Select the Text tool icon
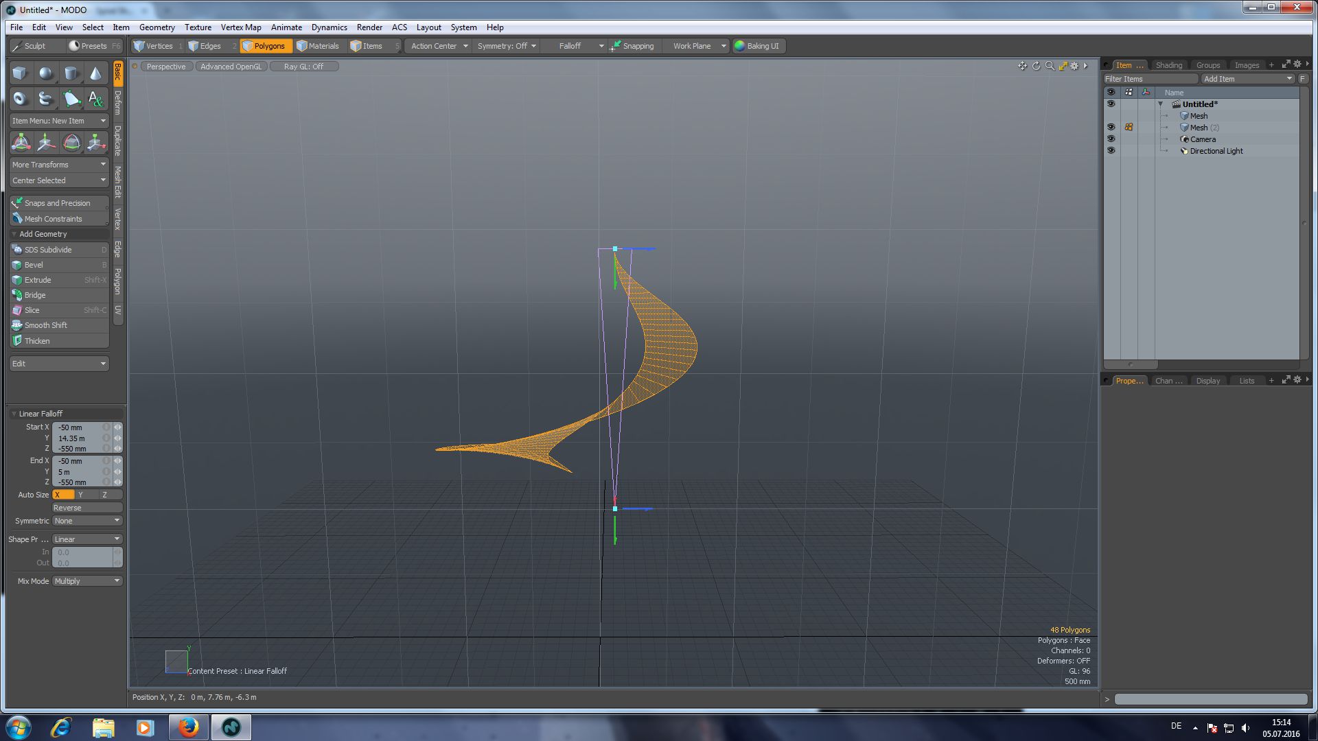 pyautogui.click(x=95, y=99)
